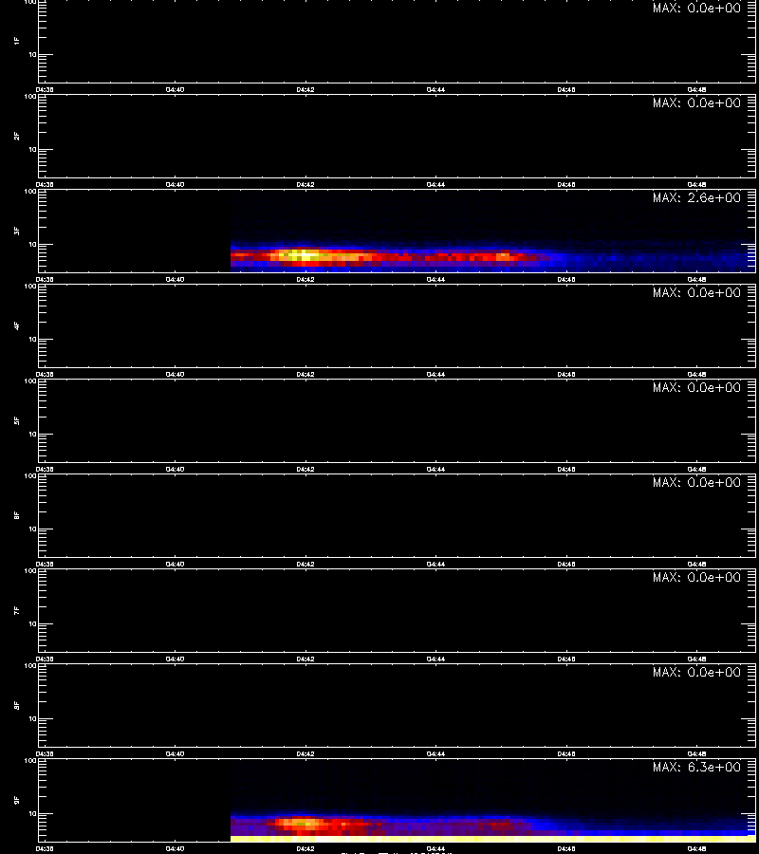This screenshot has width=759, height=854.
Task: Click the "04:38" tick label under the 2F panel
Action: [45, 185]
